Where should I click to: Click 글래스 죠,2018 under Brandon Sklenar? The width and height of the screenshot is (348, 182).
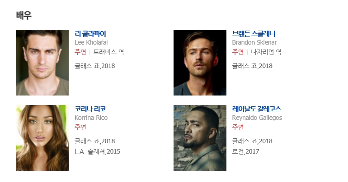click(x=252, y=66)
